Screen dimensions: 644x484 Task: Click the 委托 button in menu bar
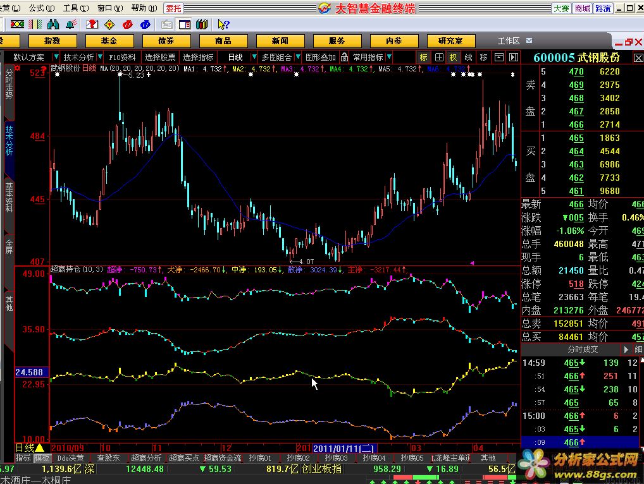click(x=174, y=8)
